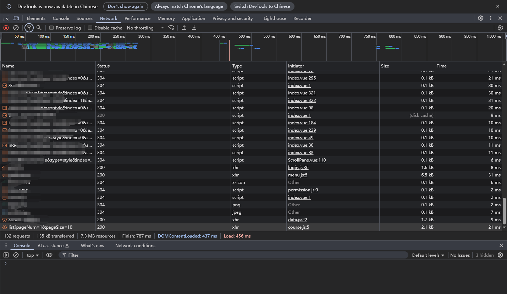
Task: Open the menu.js:5 initiator link
Action: pos(298,175)
